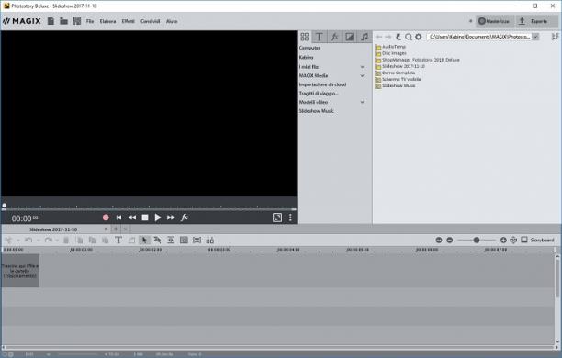This screenshot has width=562, height=358.
Task: Toggle fullscreen preview
Action: coord(277,218)
